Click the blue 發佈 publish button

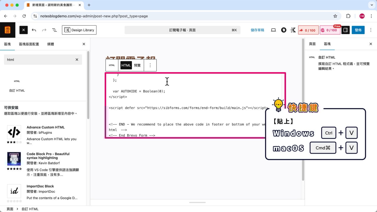[x=358, y=30]
